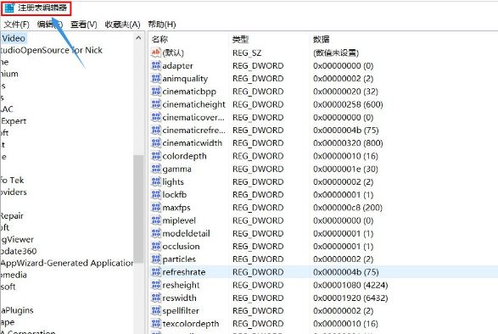Image resolution: width=498 pixels, height=334 pixels.
Task: Select the resheight value name
Action: [181, 285]
